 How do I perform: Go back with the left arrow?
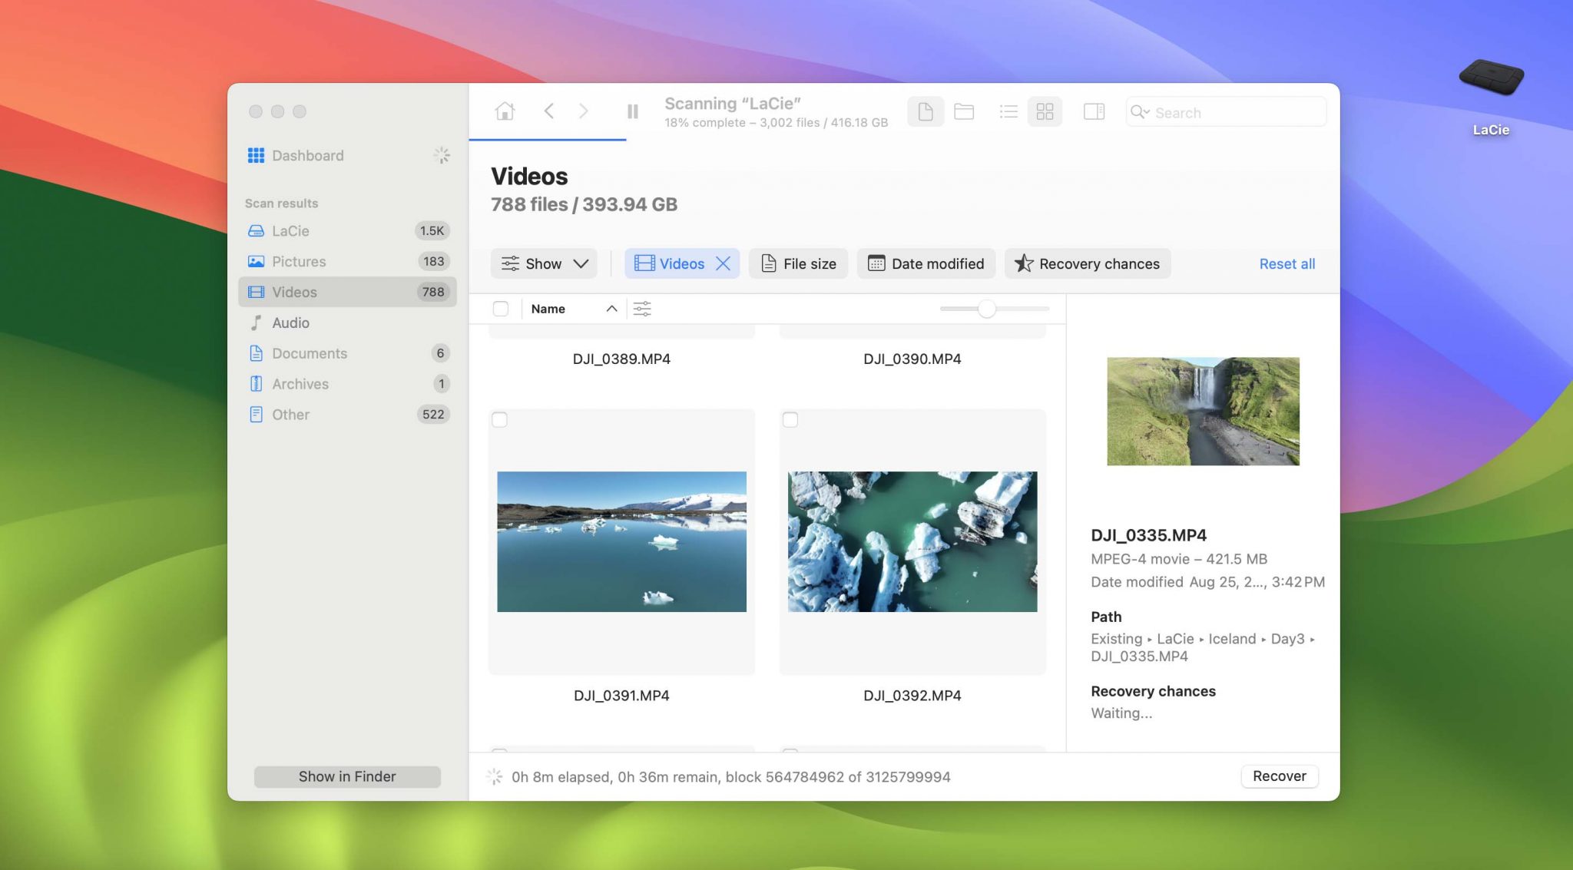tap(549, 111)
